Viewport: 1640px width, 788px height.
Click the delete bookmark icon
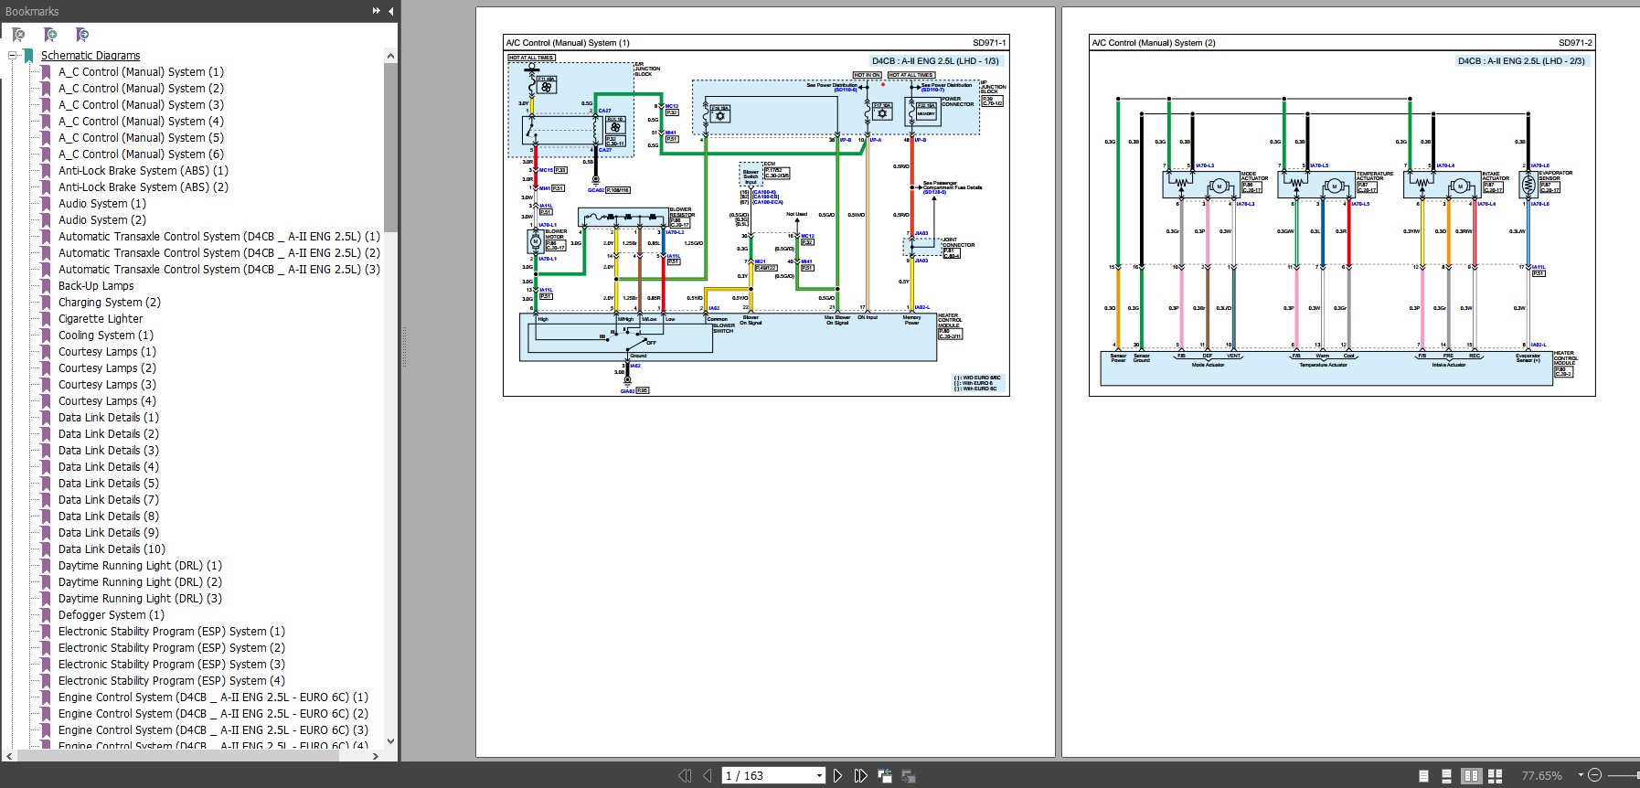[x=18, y=35]
